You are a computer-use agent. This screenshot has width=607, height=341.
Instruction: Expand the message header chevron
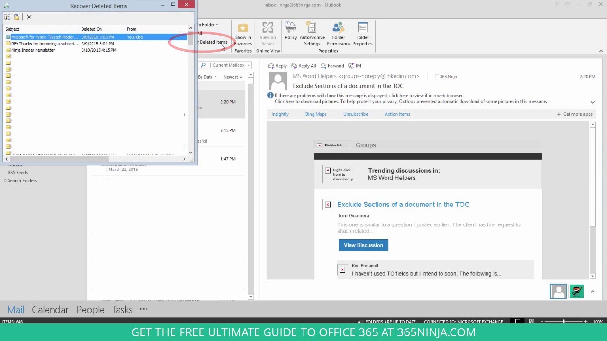[x=592, y=102]
